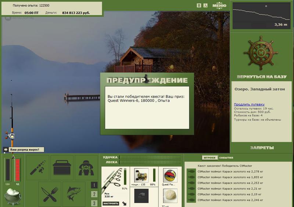The width and height of the screenshot is (294, 207).
Task: Open the ЗАПРЕТЫ section
Action: (262, 148)
